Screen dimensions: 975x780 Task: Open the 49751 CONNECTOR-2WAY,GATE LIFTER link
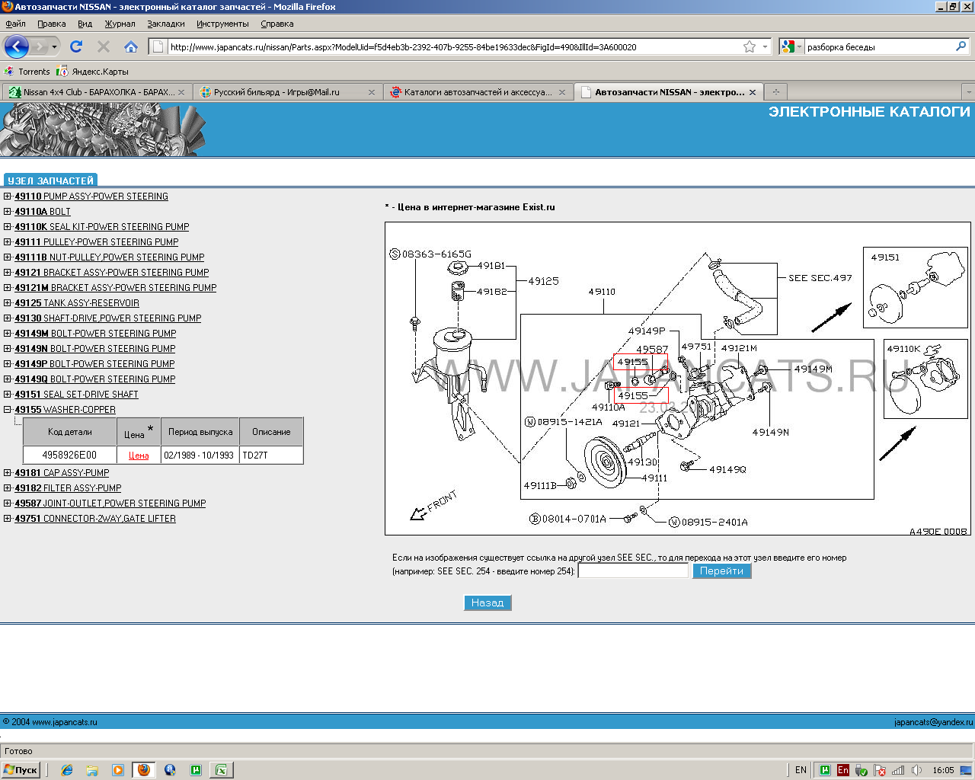[x=95, y=519]
